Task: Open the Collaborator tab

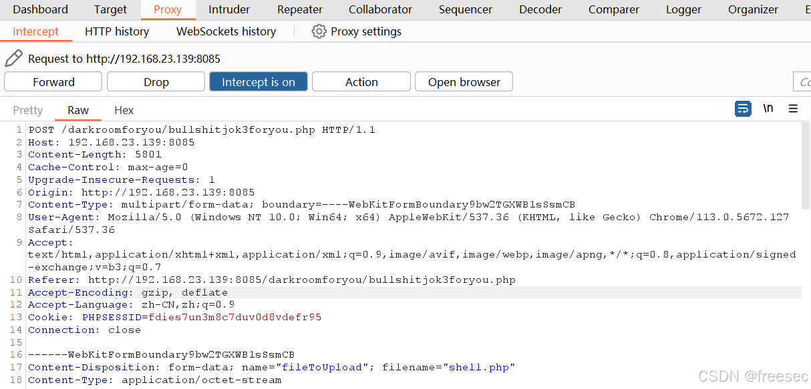Action: [381, 9]
